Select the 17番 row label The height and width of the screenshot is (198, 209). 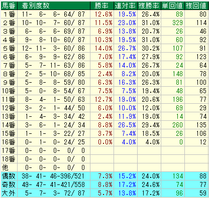[9, 150]
